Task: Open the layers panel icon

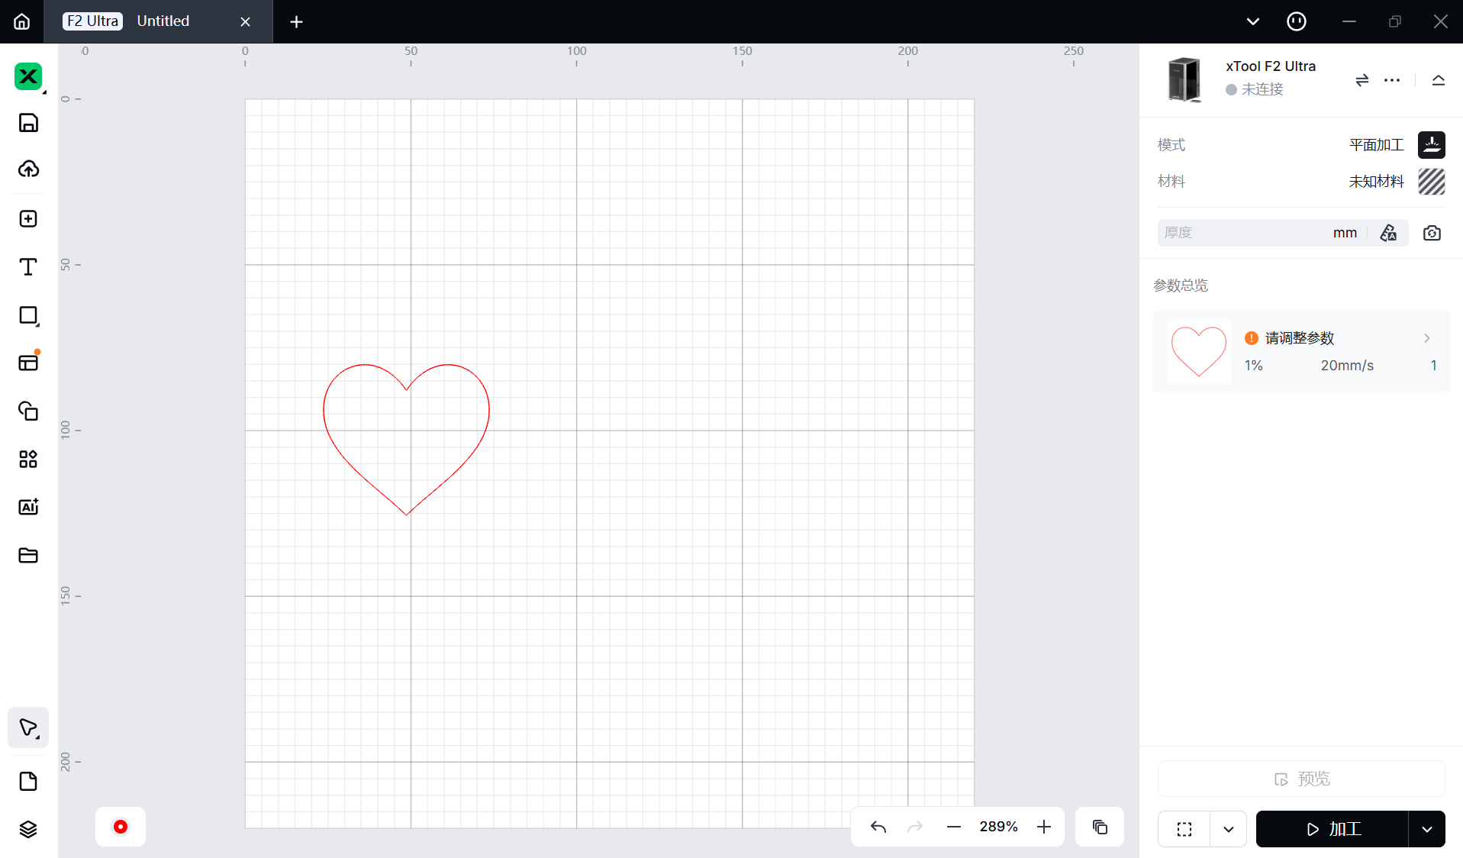Action: pyautogui.click(x=28, y=829)
